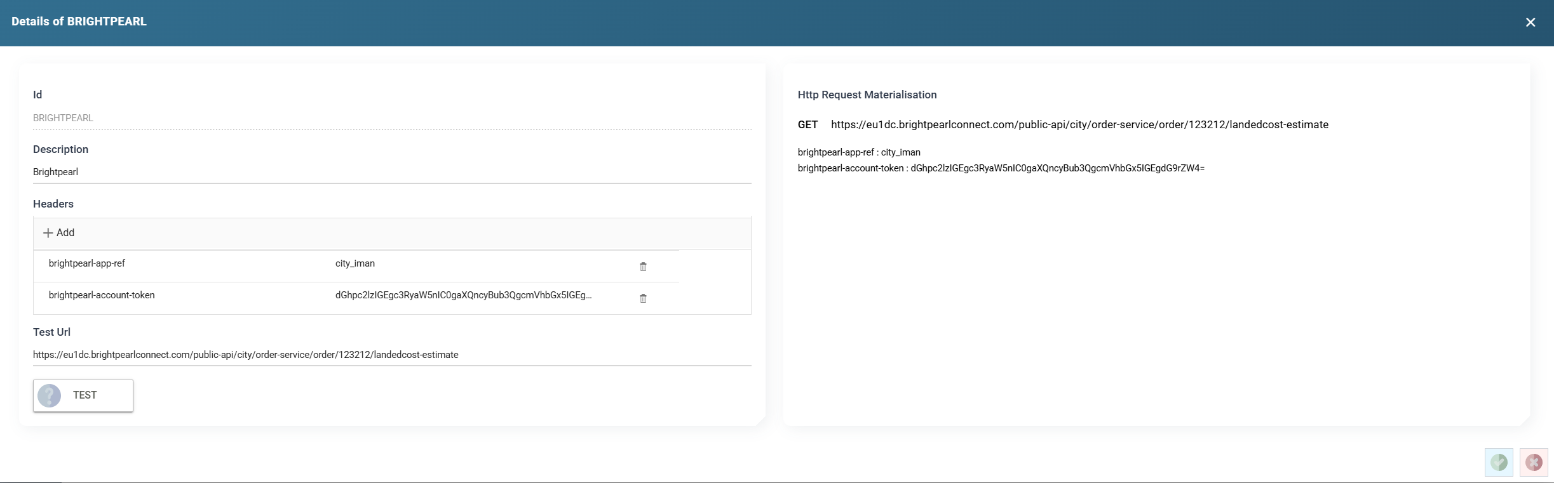Confirm changes with the green check icon
Image resolution: width=1554 pixels, height=483 pixels.
click(1498, 462)
